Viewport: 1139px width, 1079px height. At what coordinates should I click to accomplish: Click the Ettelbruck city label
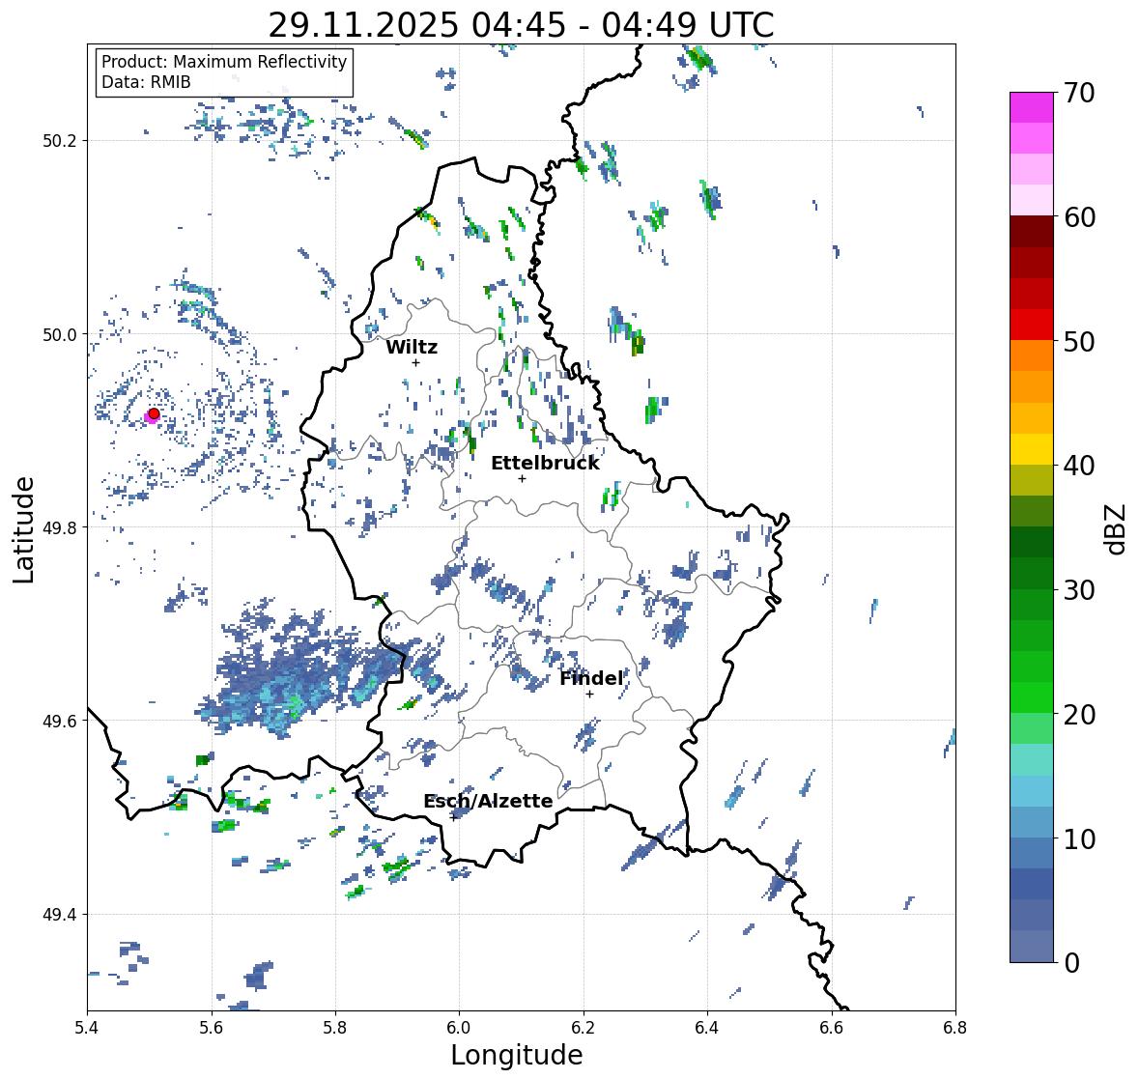click(x=545, y=464)
